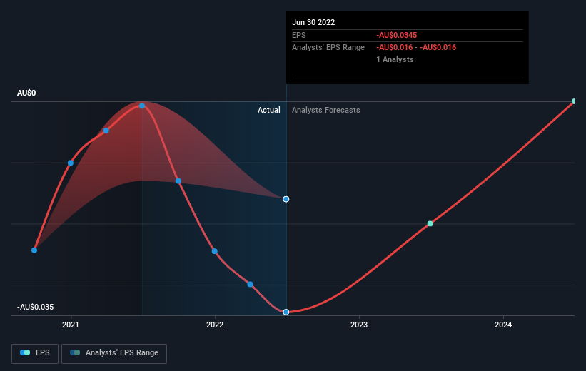Click the -AU$0.035 y-axis label
The width and height of the screenshot is (586, 371).
pyautogui.click(x=36, y=307)
